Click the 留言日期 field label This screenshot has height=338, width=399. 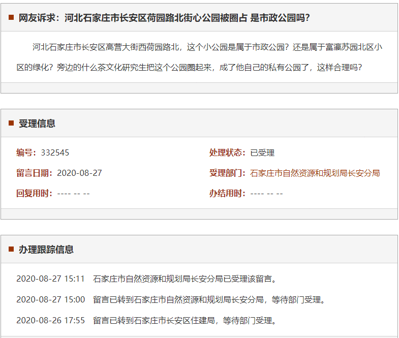tap(34, 173)
